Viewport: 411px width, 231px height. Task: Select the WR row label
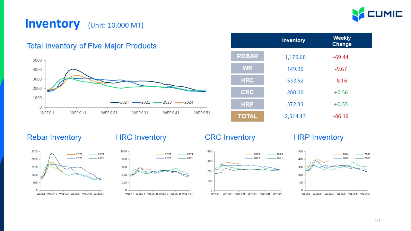click(x=247, y=68)
